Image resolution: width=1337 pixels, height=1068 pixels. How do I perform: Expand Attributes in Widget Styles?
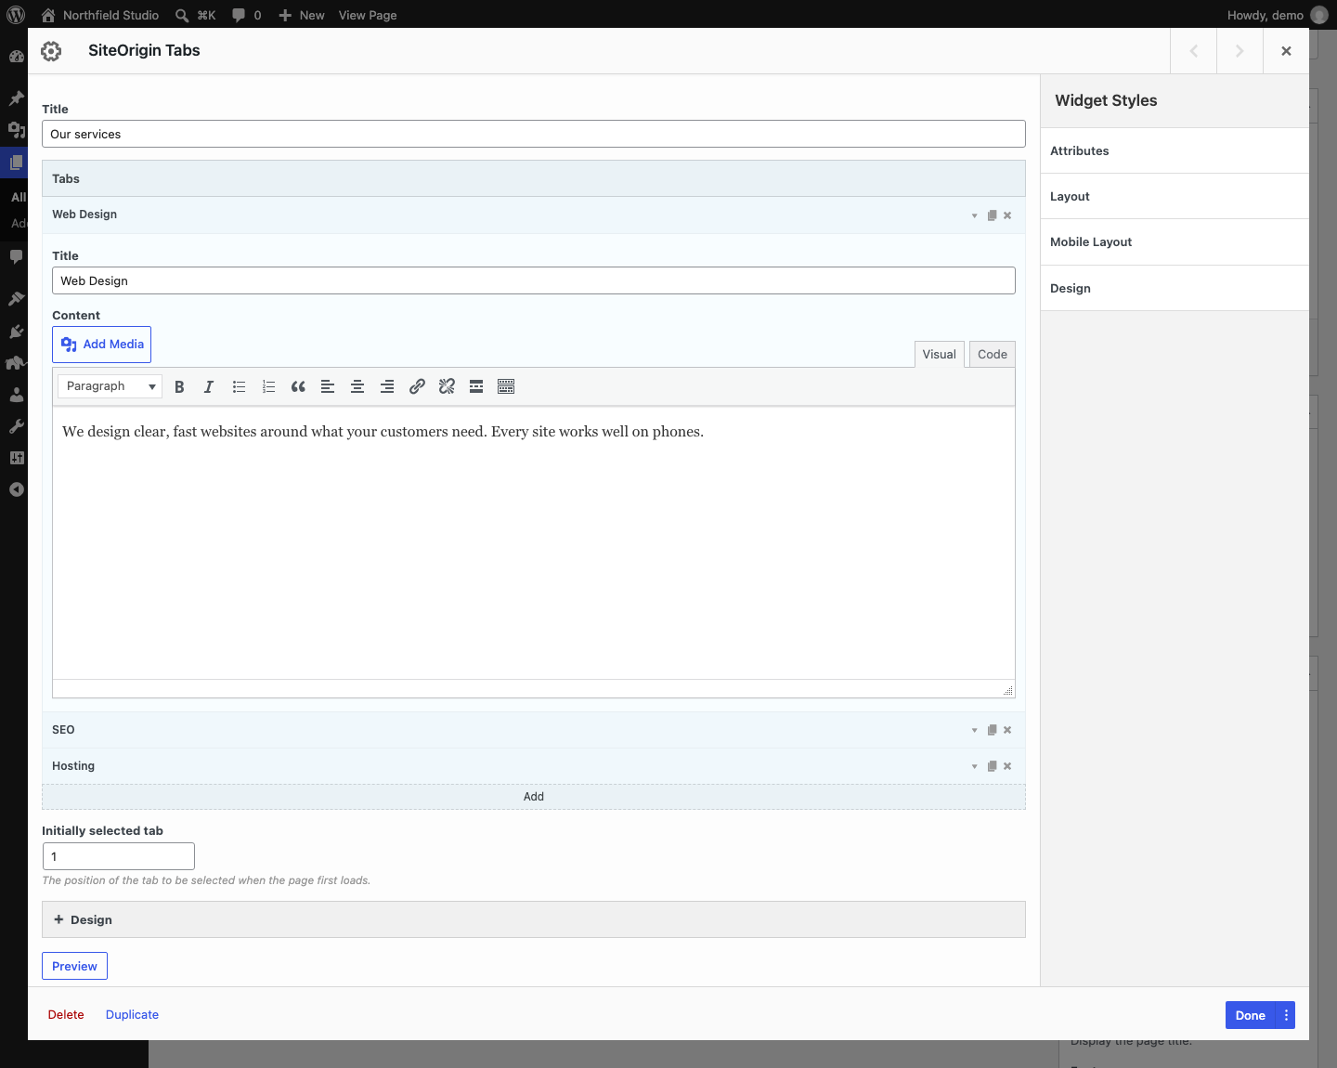click(1175, 150)
